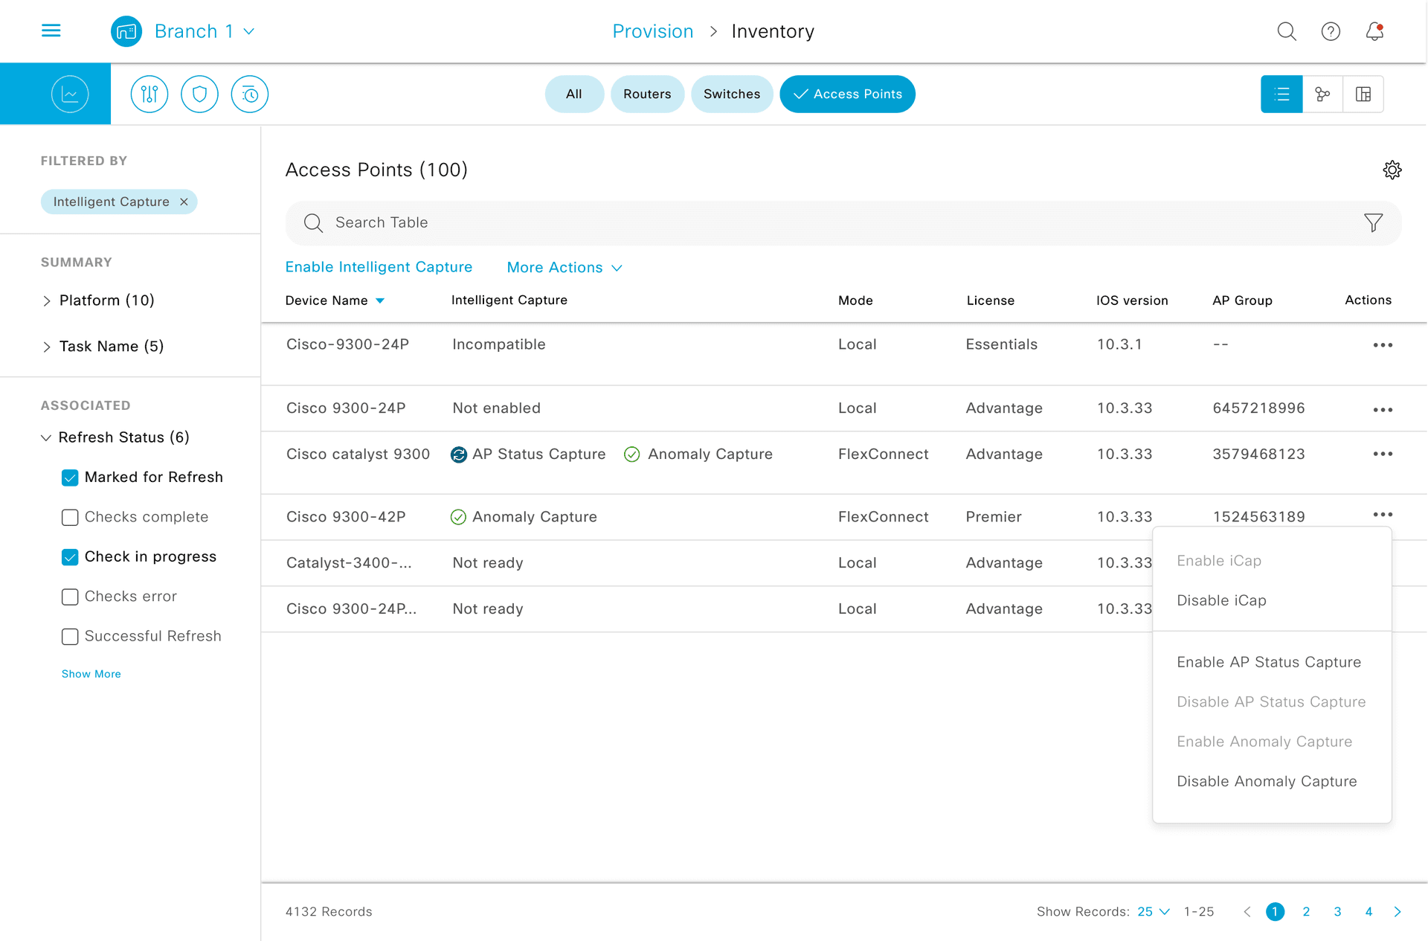Close actions menu for Cisco 9300-42P
The height and width of the screenshot is (941, 1428).
(x=1383, y=515)
